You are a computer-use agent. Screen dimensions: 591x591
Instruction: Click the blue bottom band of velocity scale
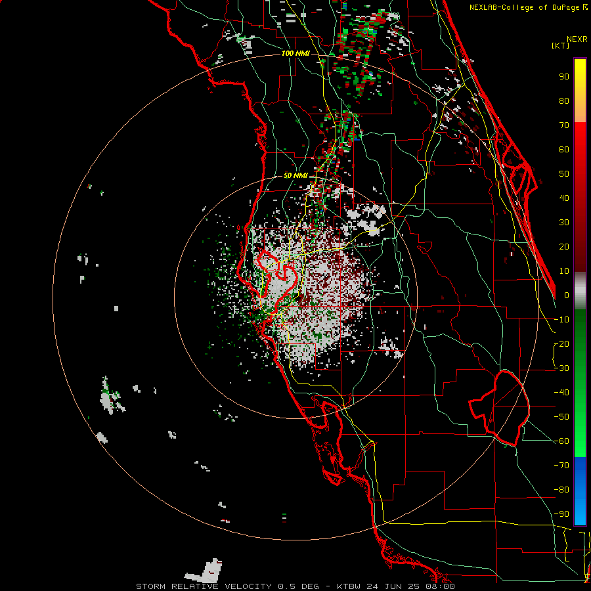point(580,491)
